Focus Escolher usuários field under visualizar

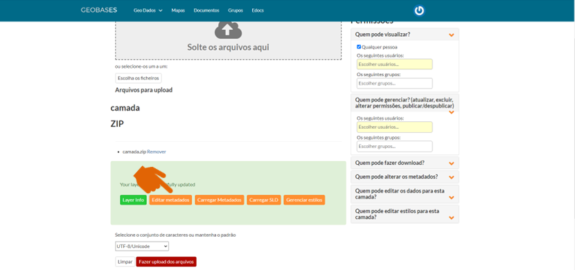(395, 64)
